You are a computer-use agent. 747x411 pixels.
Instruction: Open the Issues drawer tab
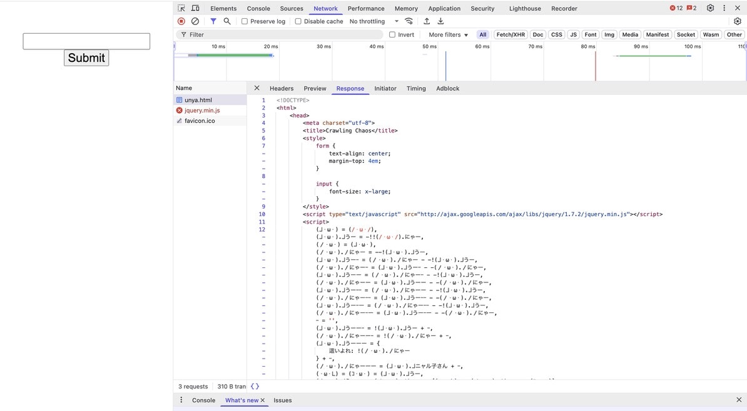283,400
